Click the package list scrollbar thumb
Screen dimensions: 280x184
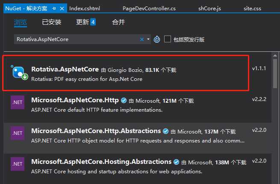[x=275, y=74]
